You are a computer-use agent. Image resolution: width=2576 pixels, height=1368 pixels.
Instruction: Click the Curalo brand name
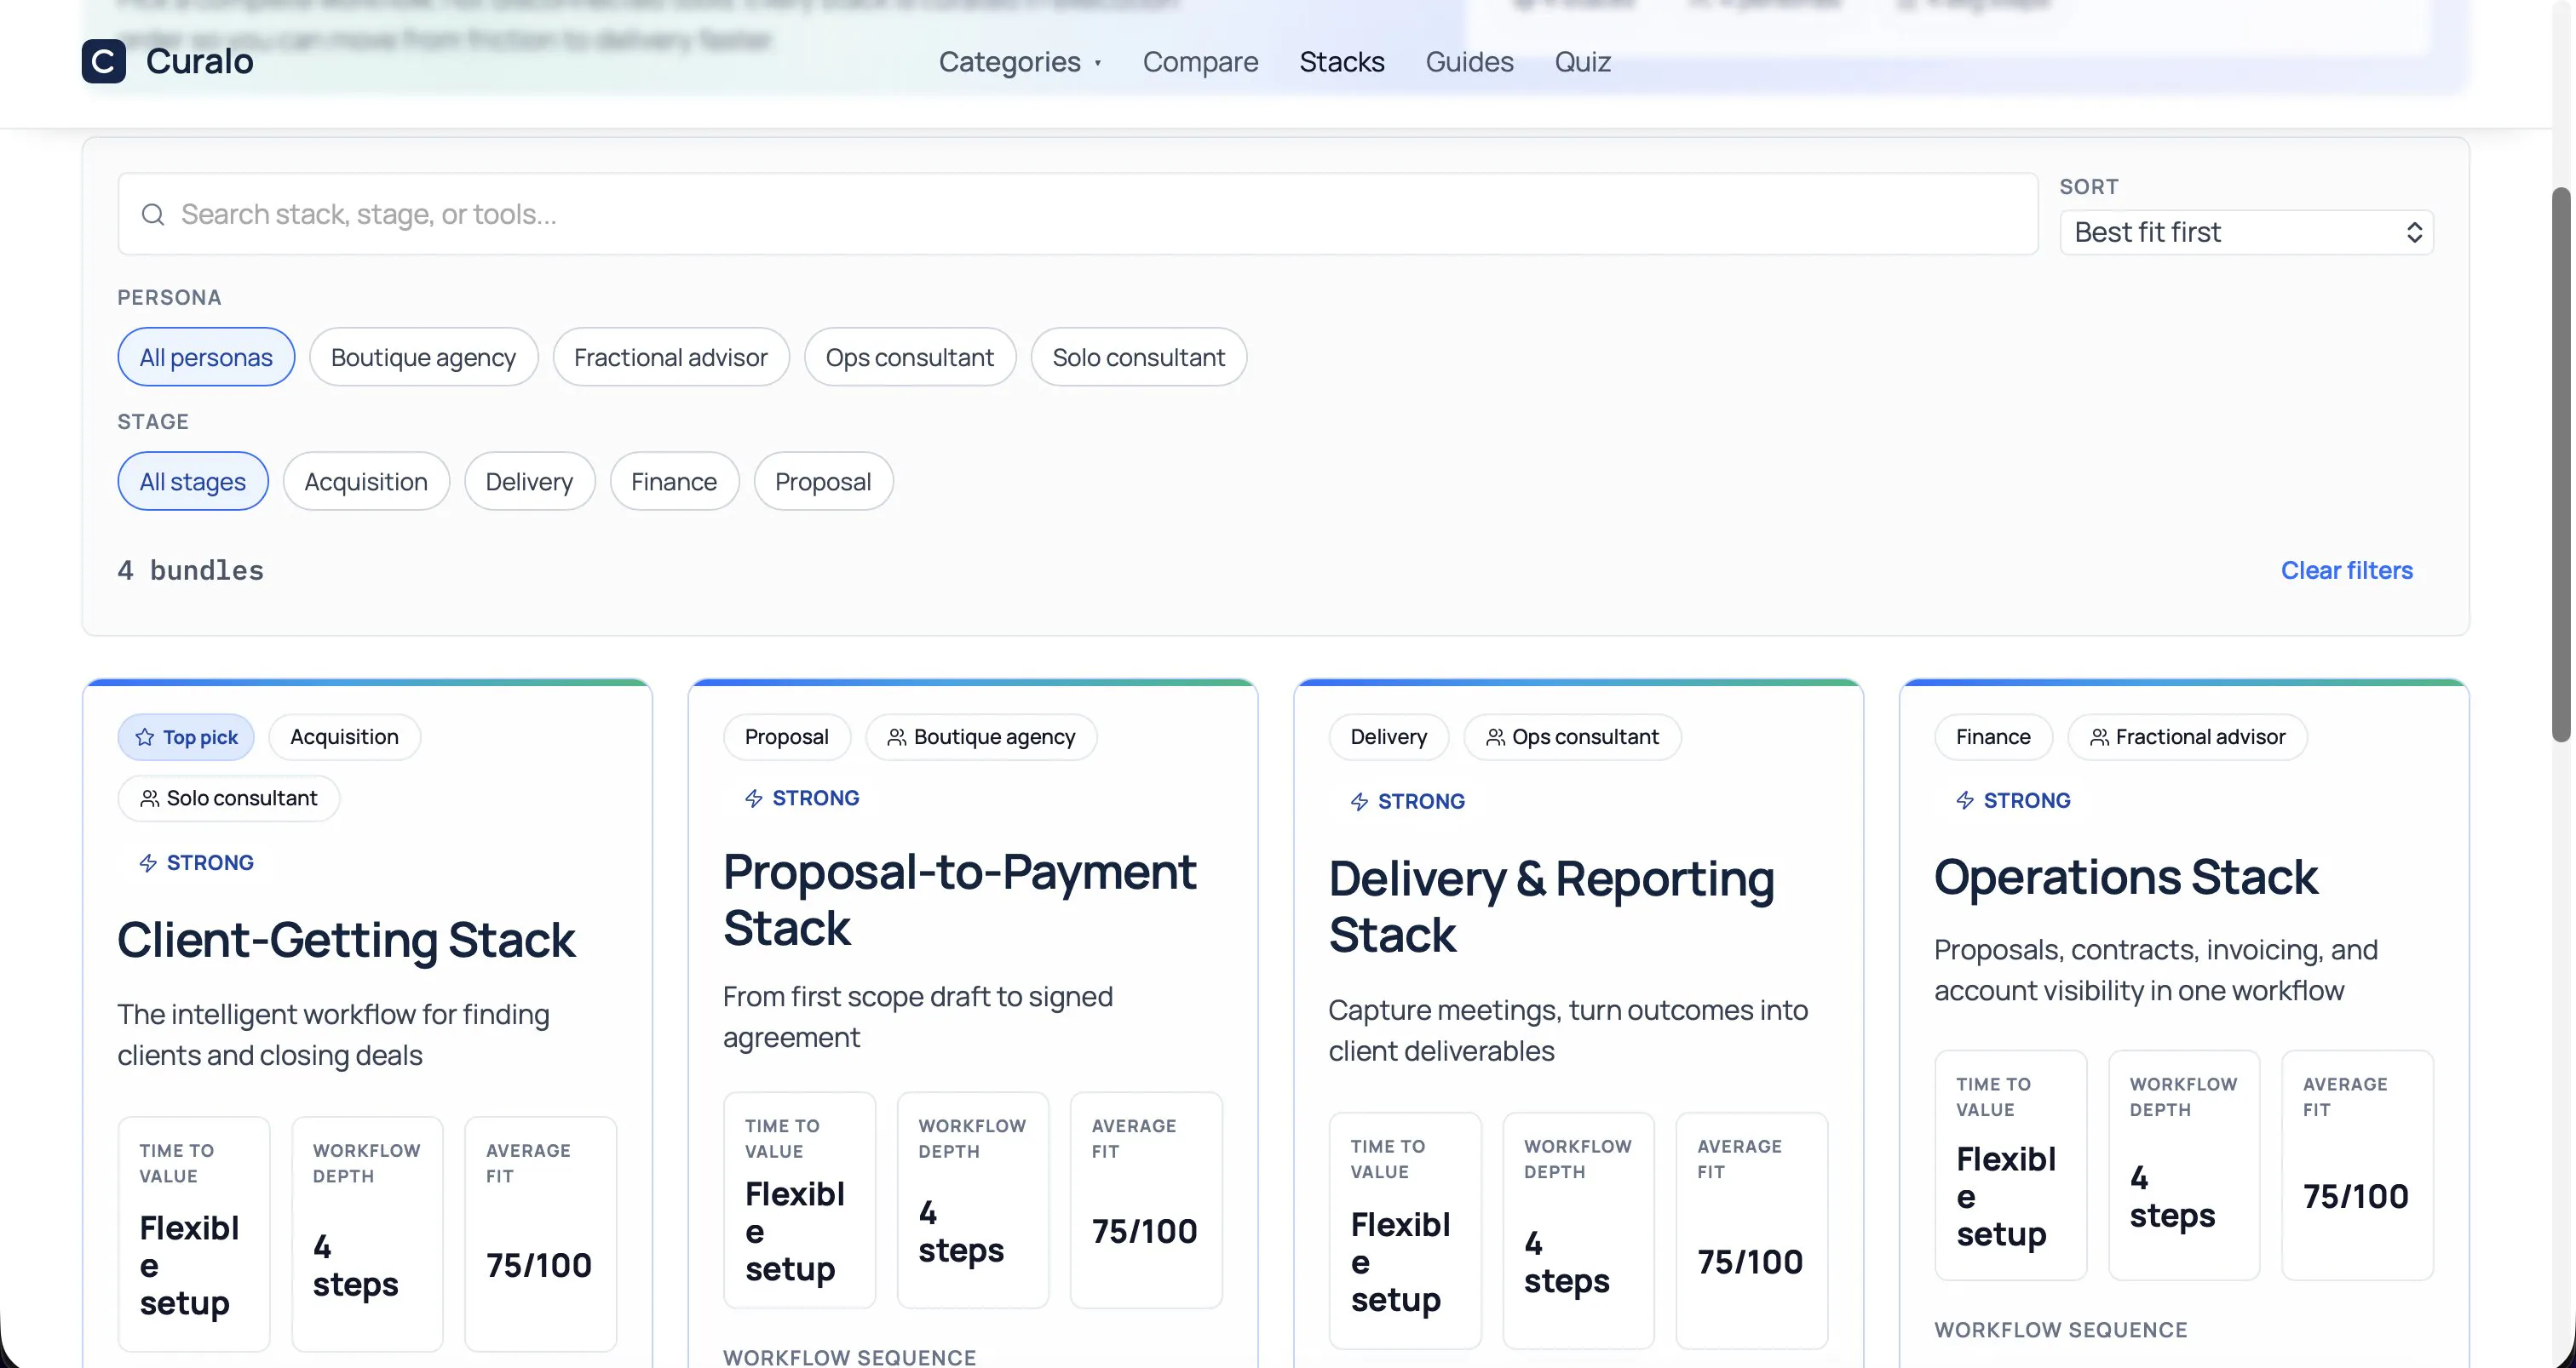[x=200, y=61]
